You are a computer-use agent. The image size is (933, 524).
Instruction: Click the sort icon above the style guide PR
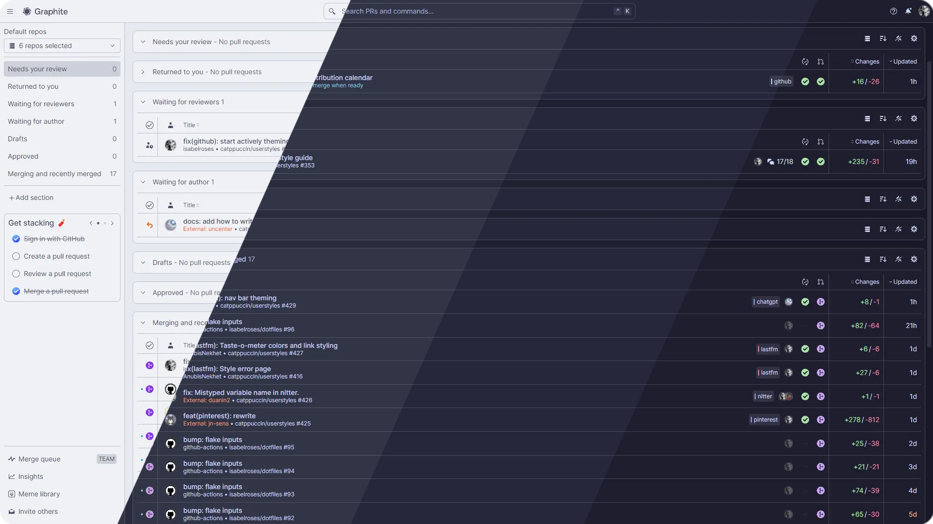click(x=883, y=118)
